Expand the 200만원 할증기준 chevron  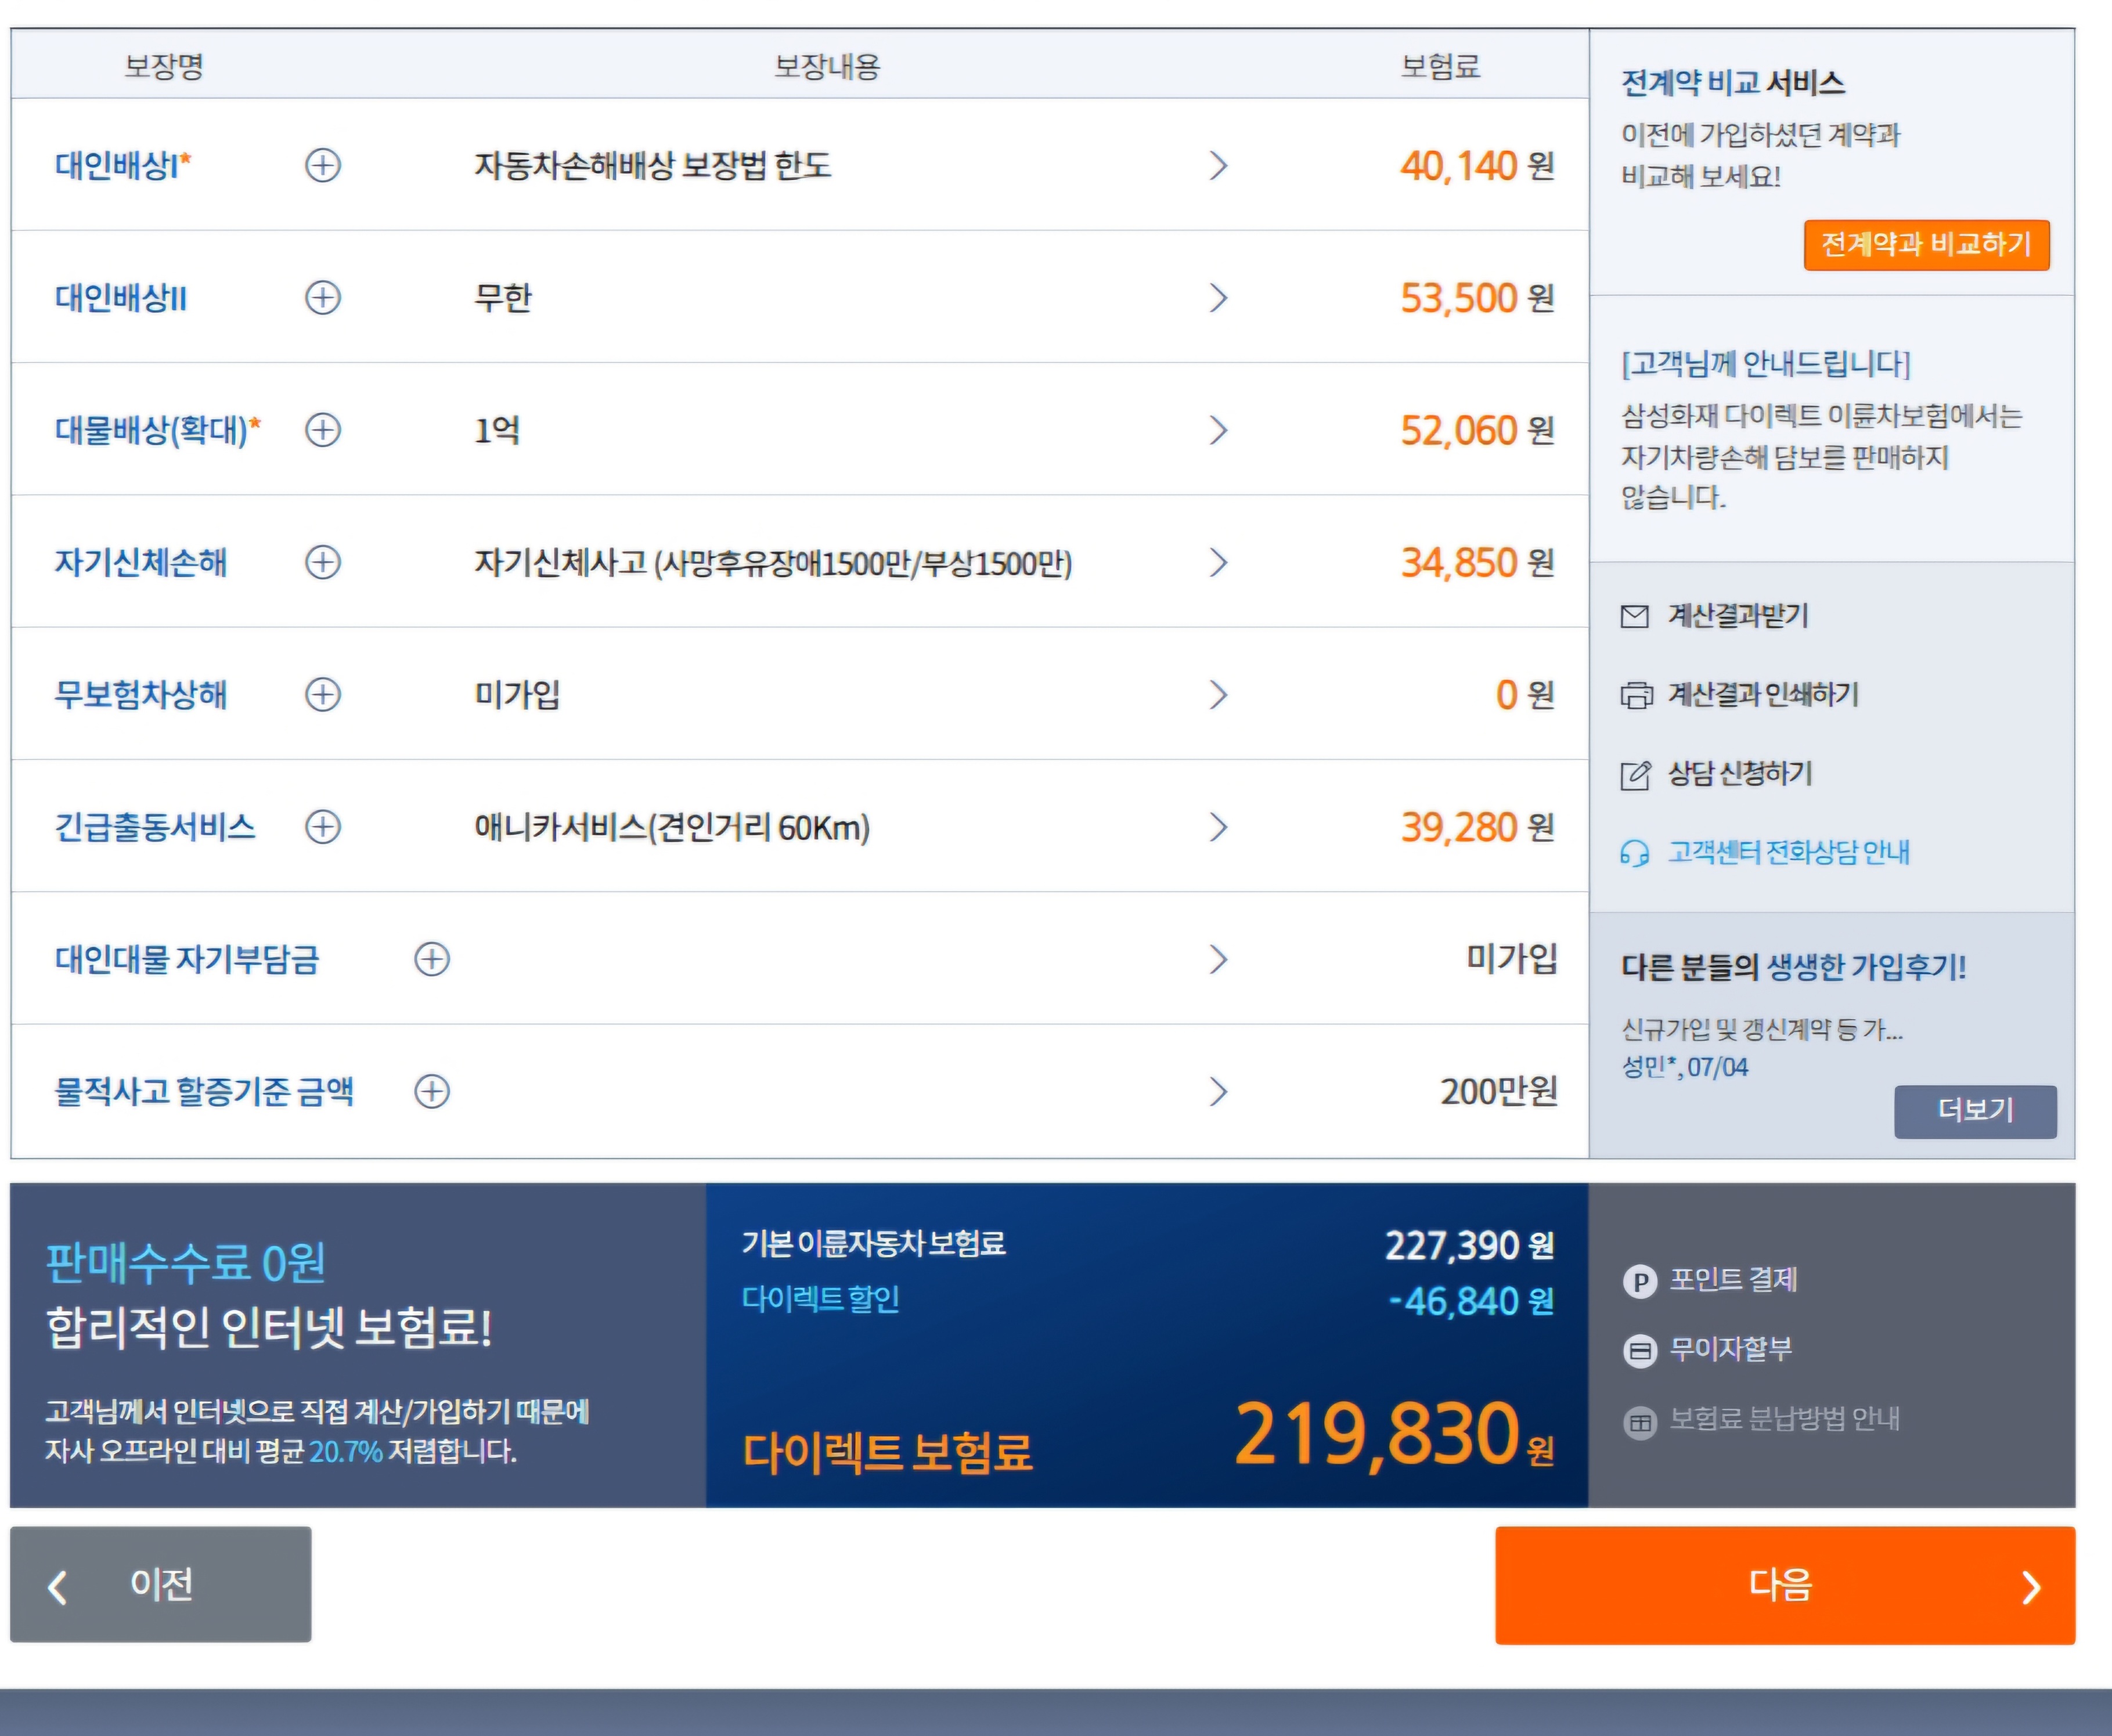click(1217, 1091)
